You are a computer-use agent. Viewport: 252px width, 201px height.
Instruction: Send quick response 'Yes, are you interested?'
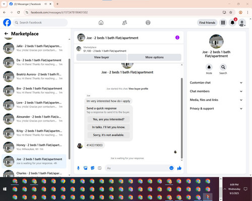[108, 119]
